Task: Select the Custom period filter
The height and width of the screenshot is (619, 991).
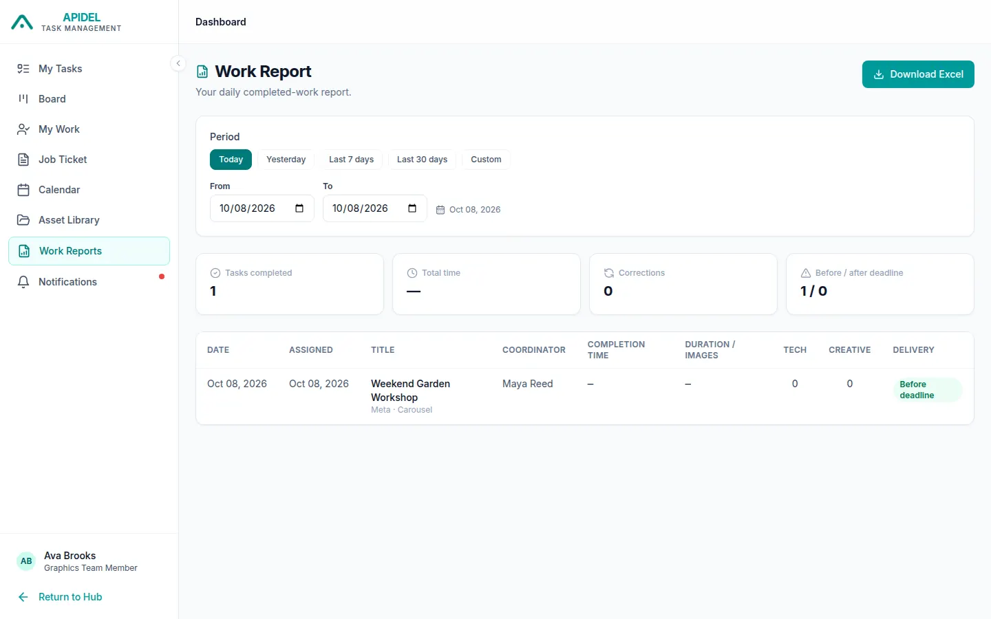Action: [486, 160]
